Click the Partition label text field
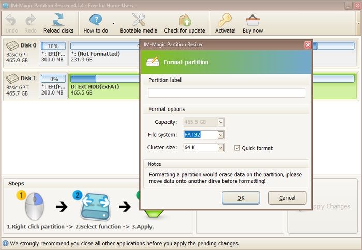 point(226,93)
